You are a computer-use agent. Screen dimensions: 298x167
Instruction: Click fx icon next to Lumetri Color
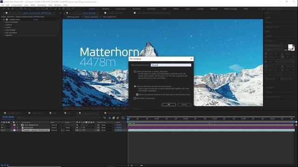point(4,19)
